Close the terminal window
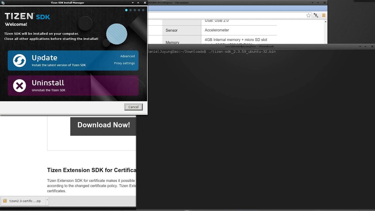This screenshot has height=211, width=375. point(372,46)
